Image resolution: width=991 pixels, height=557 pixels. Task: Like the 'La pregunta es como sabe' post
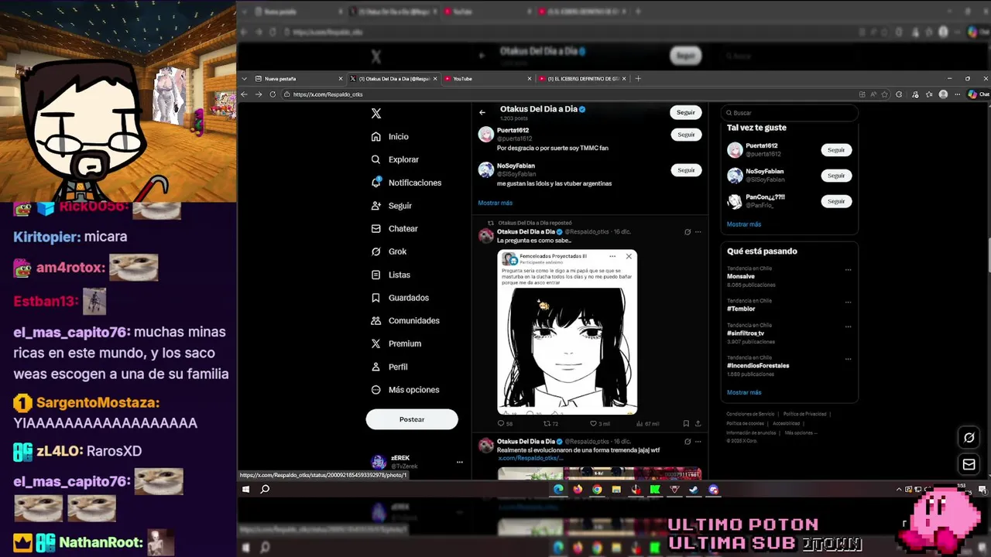(600, 424)
